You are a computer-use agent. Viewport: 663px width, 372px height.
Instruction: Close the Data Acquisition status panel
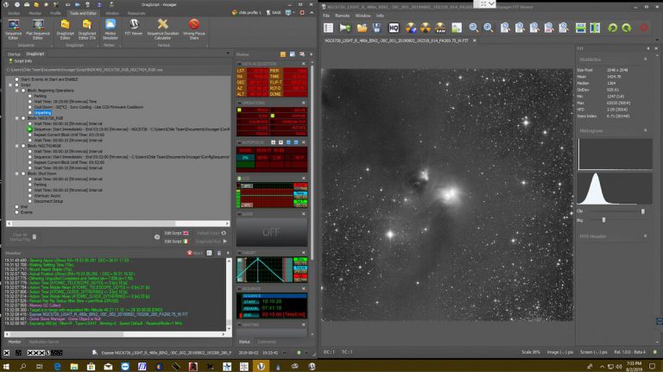303,64
